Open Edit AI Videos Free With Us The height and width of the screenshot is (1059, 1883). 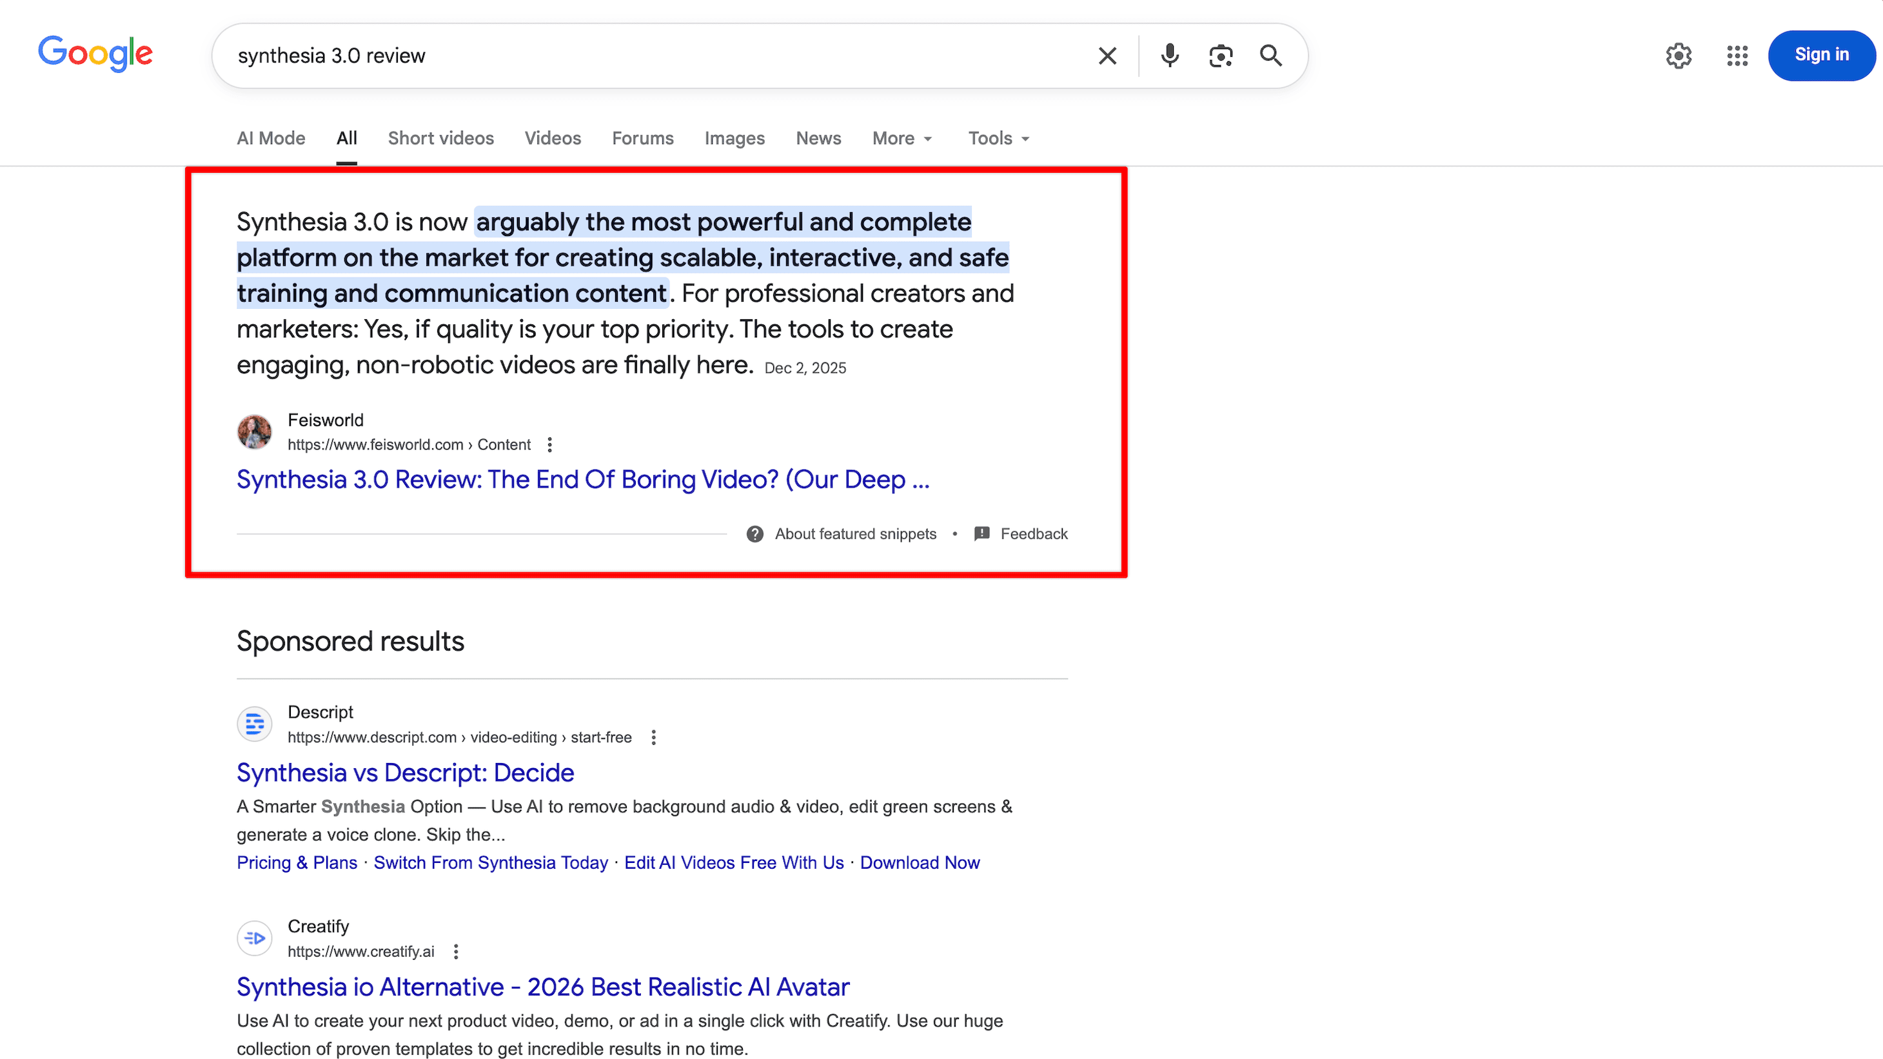(x=734, y=862)
